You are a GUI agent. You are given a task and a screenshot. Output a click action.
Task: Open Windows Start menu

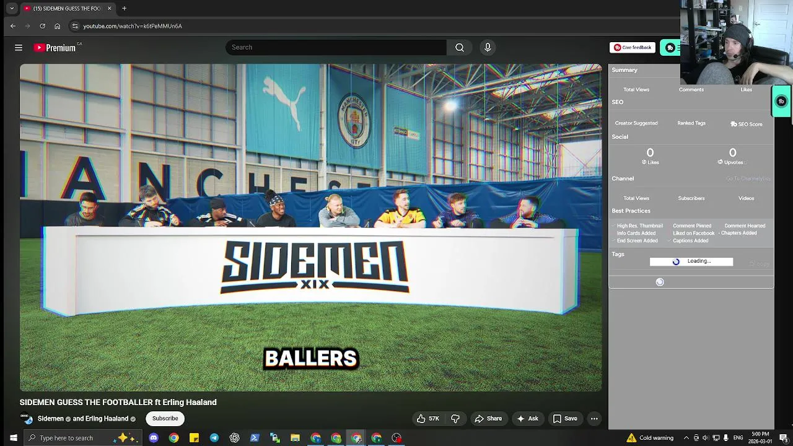(13, 438)
